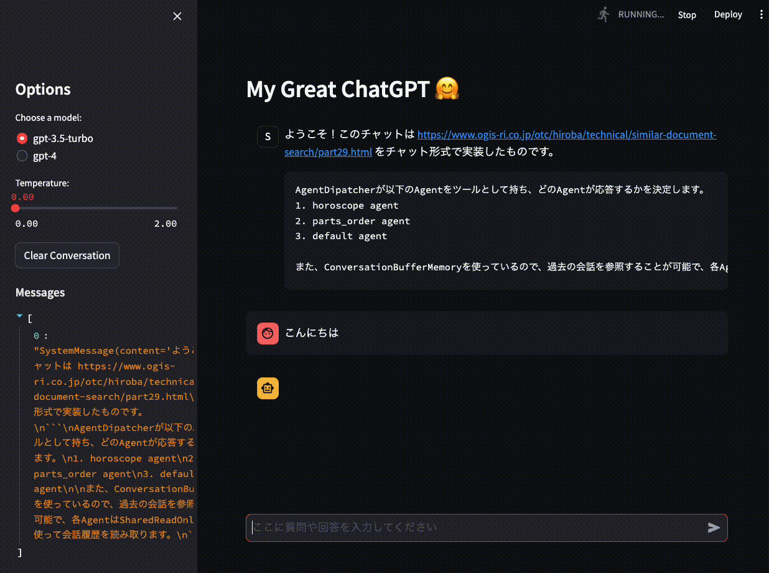Click the '3. default agent' code line
Image resolution: width=769 pixels, height=573 pixels.
coord(341,236)
